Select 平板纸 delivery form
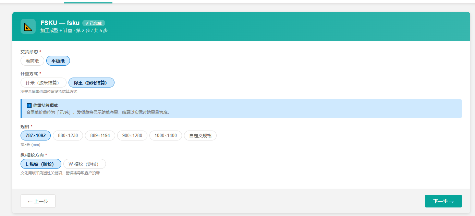 [58, 61]
